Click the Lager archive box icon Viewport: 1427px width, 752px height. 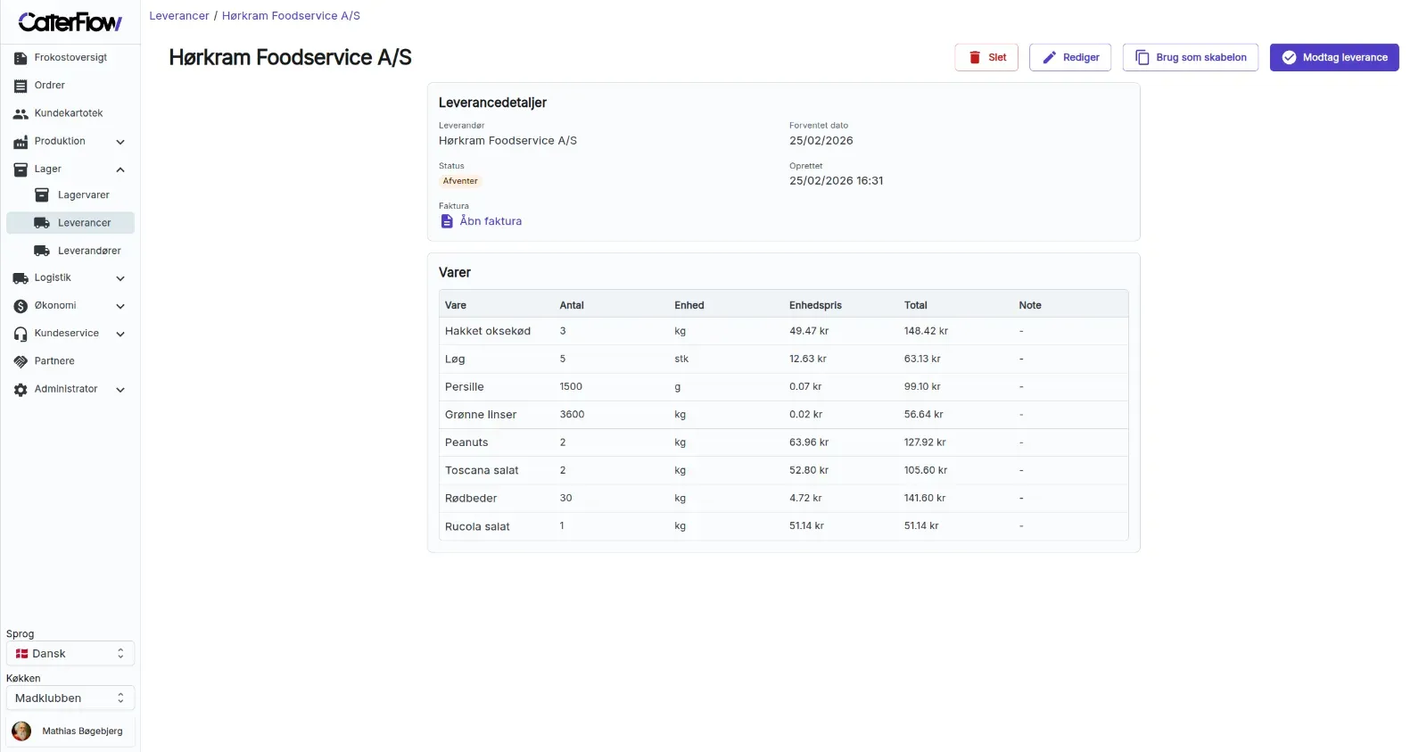tap(21, 169)
